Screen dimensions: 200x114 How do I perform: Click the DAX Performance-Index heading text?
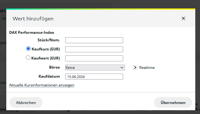pyautogui.click(x=31, y=33)
